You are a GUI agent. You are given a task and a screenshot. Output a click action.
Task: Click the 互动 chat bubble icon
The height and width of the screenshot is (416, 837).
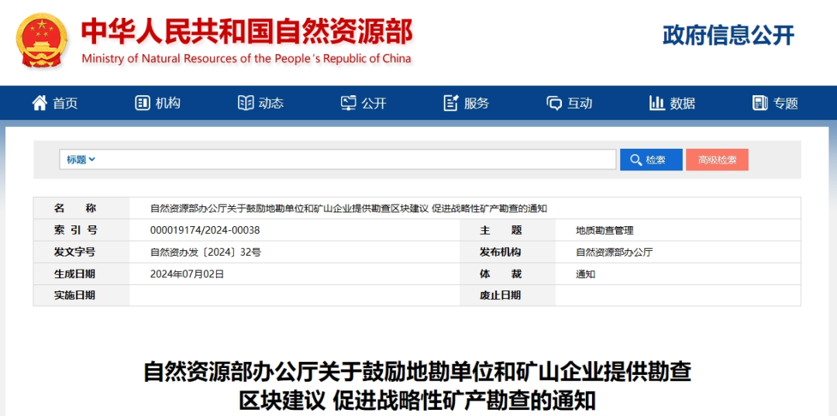(x=554, y=103)
